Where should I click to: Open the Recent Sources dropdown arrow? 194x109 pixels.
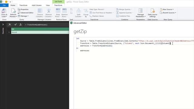click(x=176, y=13)
